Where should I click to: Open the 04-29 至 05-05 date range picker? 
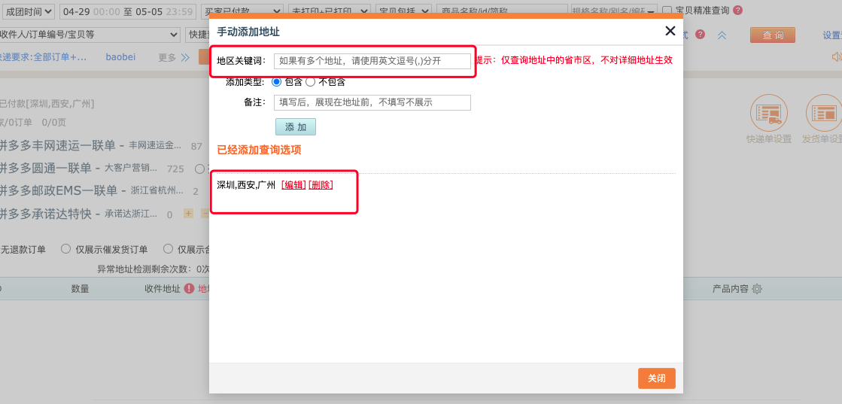pyautogui.click(x=126, y=11)
